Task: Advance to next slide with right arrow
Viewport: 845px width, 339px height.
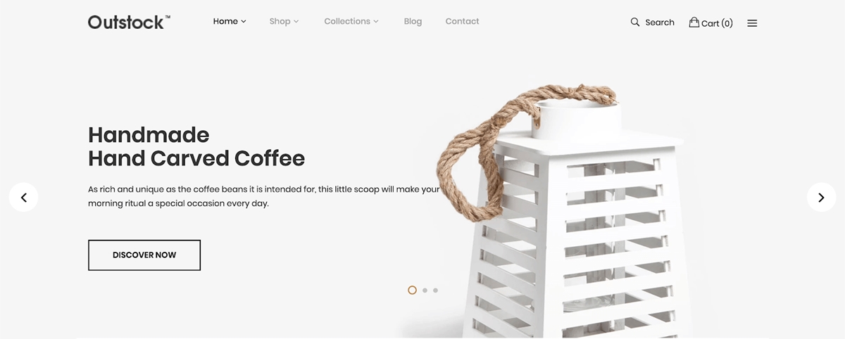Action: (x=821, y=198)
